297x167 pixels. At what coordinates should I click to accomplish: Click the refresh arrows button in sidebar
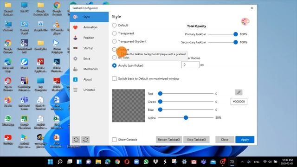point(85,140)
